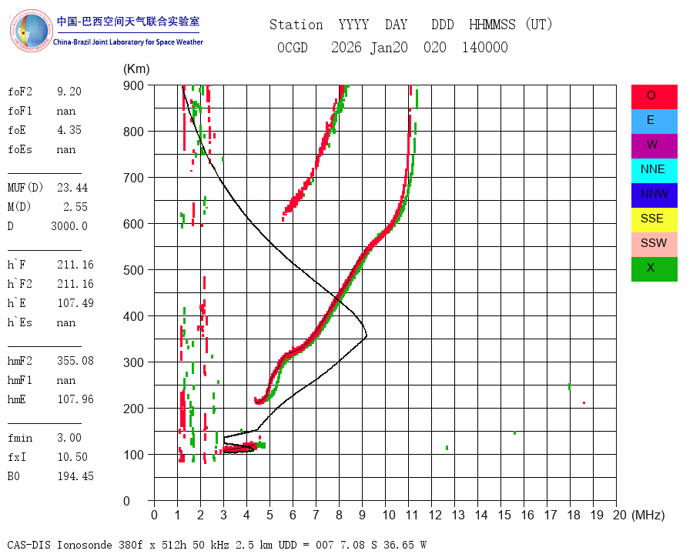
Task: Click the 10 tick on frequency axis
Action: point(389,515)
